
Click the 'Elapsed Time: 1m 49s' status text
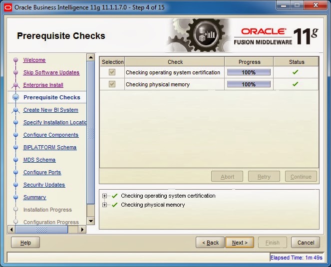pyautogui.click(x=296, y=258)
